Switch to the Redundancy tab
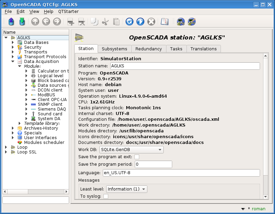 coord(148,49)
